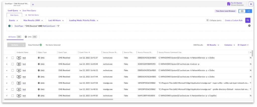The width and height of the screenshot is (257, 107).
Task: Open the Last 48 Hours time range dropdown
Action: point(56,20)
